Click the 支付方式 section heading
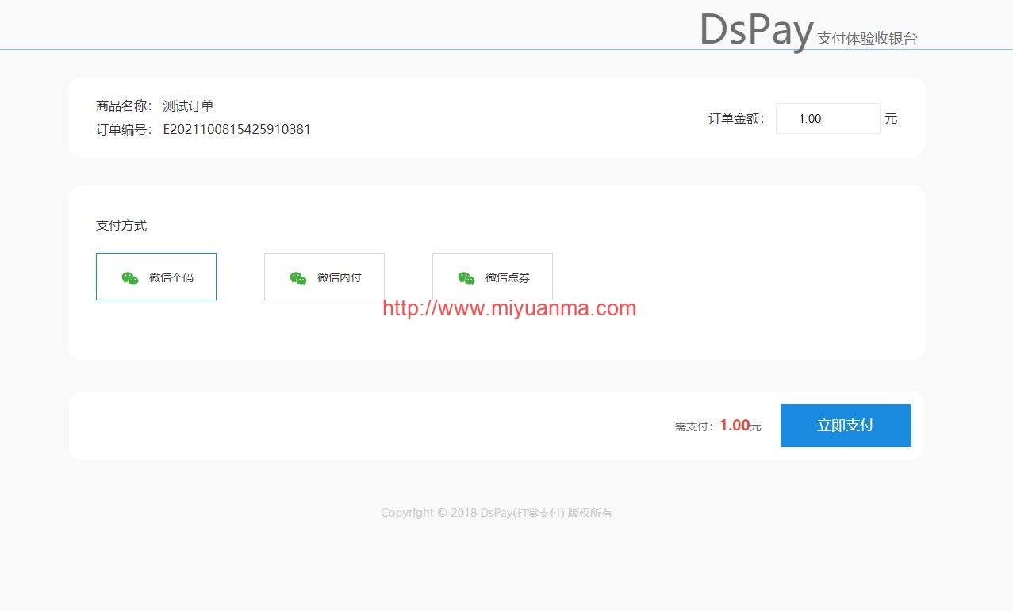 [121, 226]
